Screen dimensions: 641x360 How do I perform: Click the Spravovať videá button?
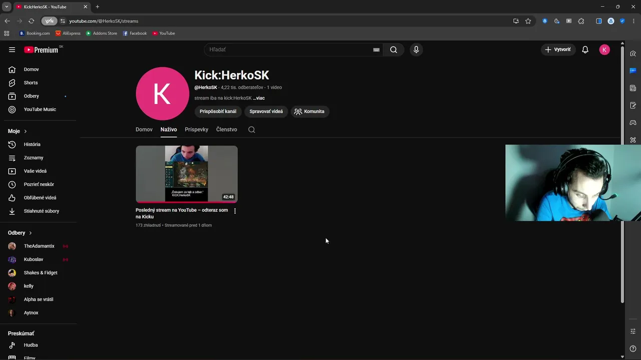[266, 111]
